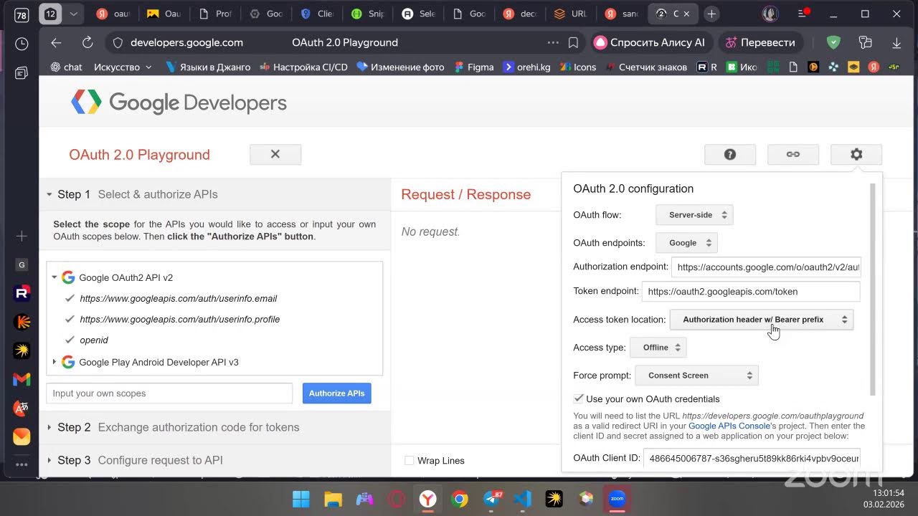Open the Access type Offline dropdown

658,348
